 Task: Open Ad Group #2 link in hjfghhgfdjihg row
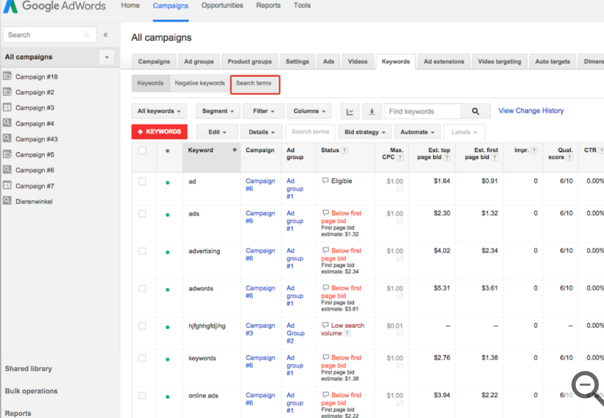pyautogui.click(x=296, y=334)
